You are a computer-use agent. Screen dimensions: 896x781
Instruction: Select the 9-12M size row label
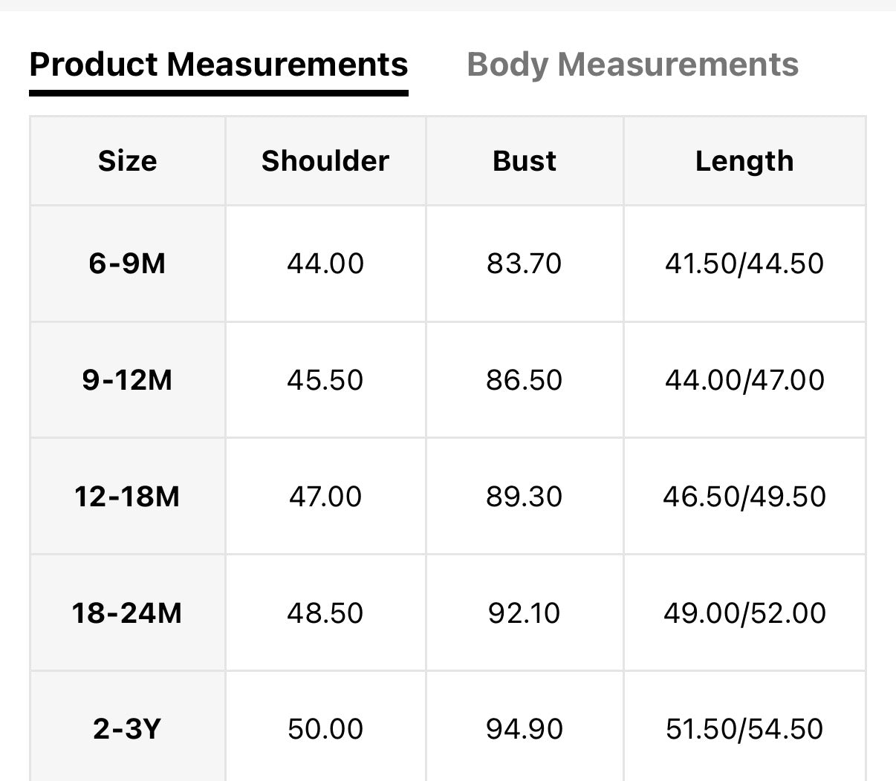point(127,380)
